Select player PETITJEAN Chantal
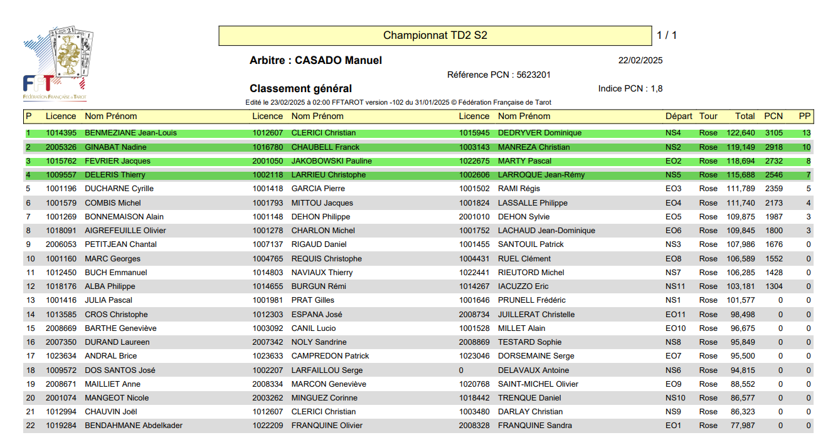 coord(121,244)
